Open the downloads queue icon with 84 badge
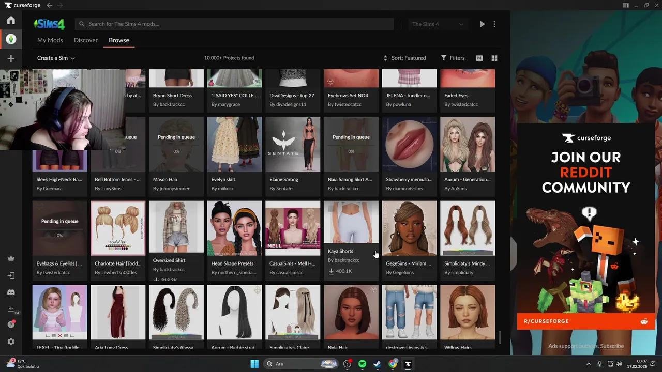This screenshot has height=372, width=662. click(x=11, y=309)
